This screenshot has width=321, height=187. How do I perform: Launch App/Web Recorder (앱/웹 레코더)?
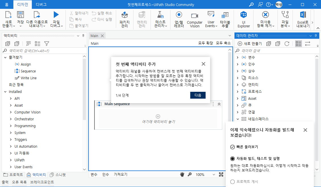[179, 20]
